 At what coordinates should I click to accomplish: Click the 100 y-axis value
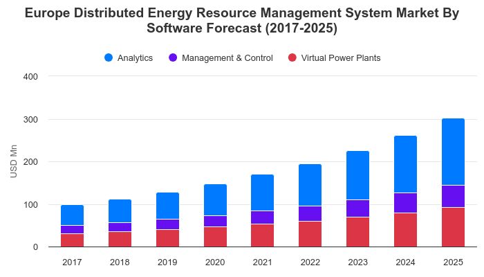point(30,204)
